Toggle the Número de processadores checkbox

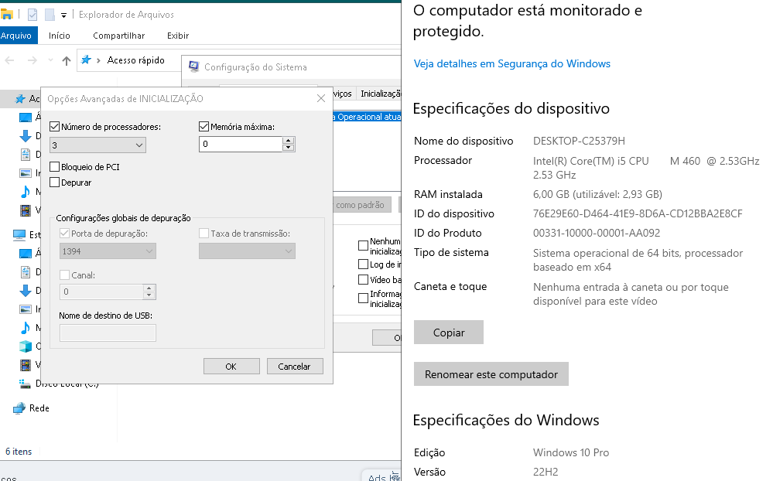[x=55, y=127]
